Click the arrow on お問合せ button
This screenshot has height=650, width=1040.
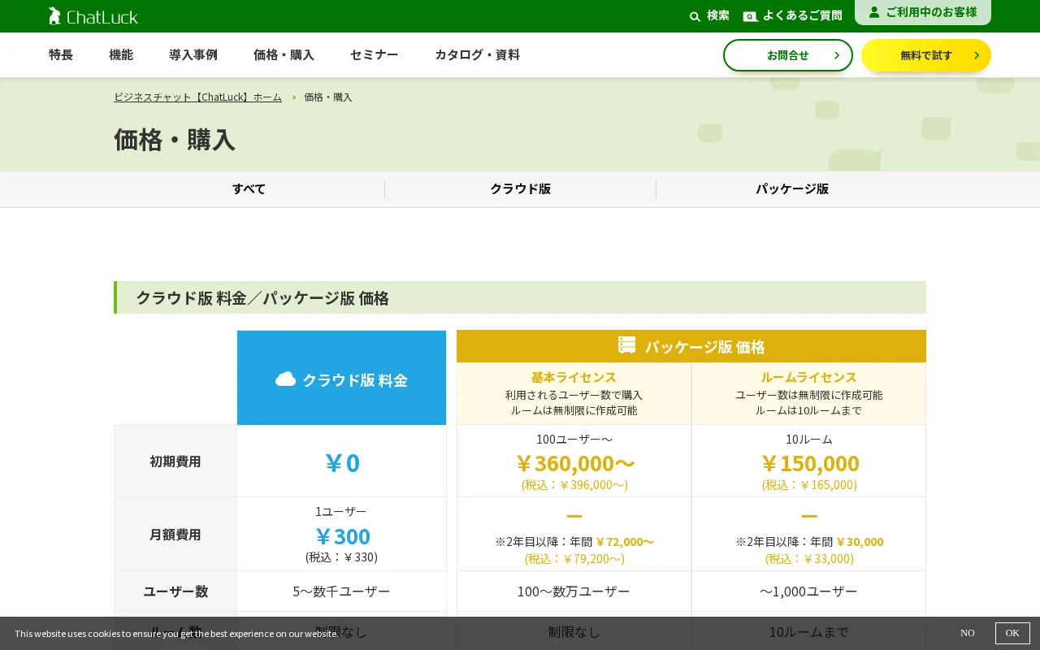tap(837, 55)
